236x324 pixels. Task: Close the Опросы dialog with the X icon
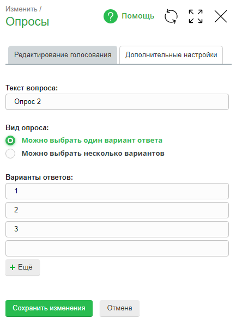coord(221,16)
